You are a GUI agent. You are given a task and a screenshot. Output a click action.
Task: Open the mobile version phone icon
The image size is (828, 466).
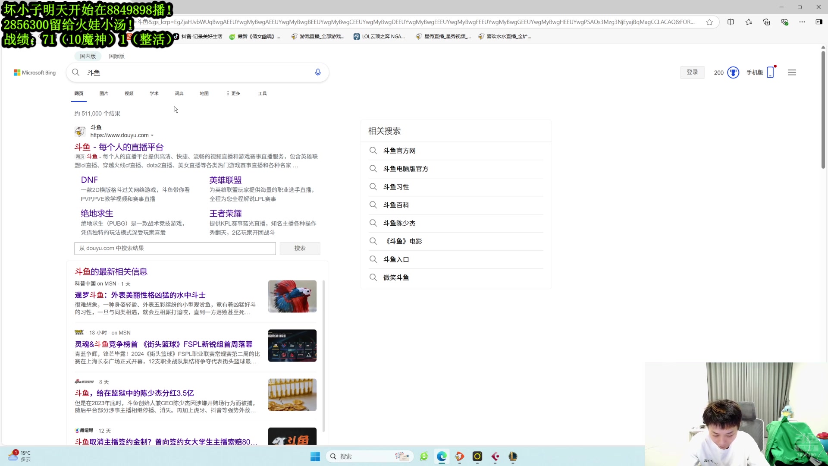pyautogui.click(x=770, y=72)
